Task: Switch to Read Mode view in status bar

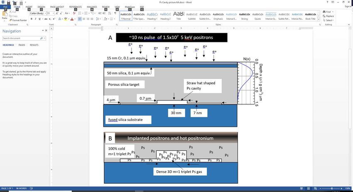Action: pos(302,188)
